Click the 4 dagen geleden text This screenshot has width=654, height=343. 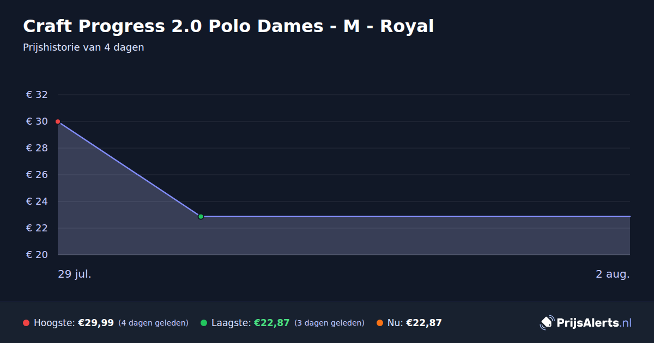tap(153, 323)
